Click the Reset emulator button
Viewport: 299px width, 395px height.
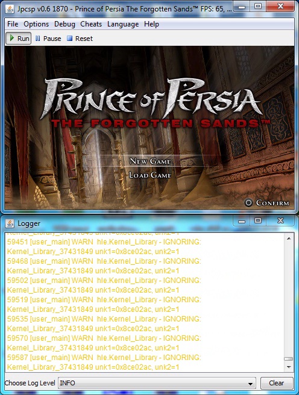click(x=80, y=39)
